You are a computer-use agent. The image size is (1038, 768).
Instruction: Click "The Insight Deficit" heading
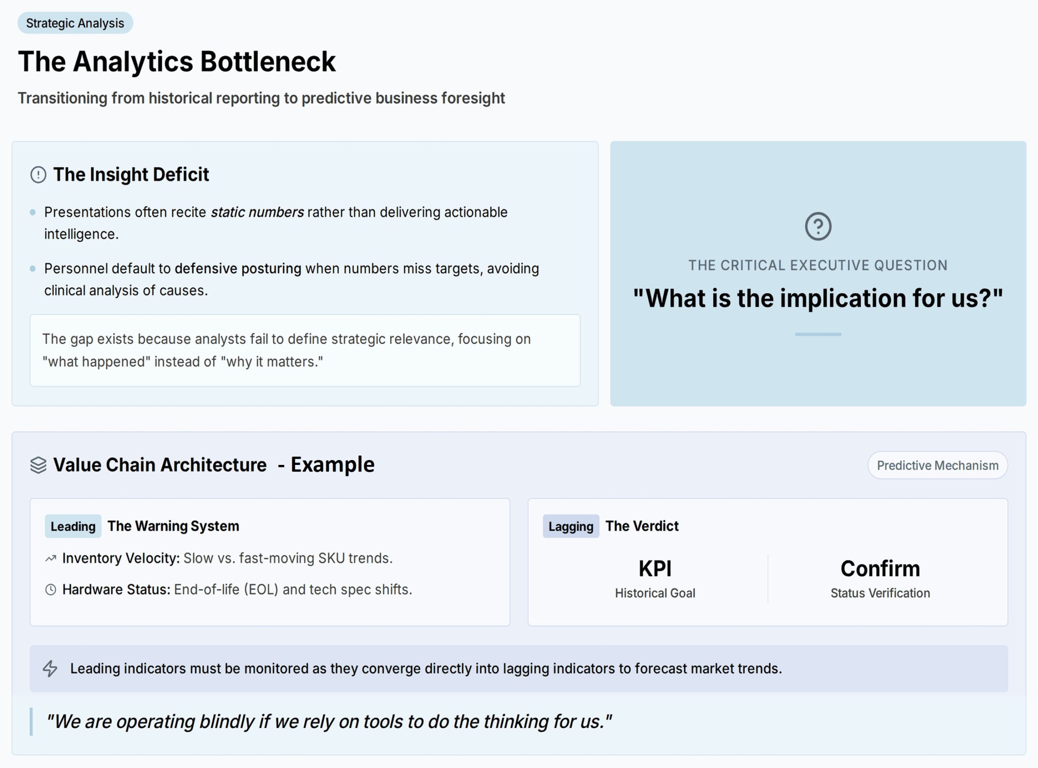point(131,174)
